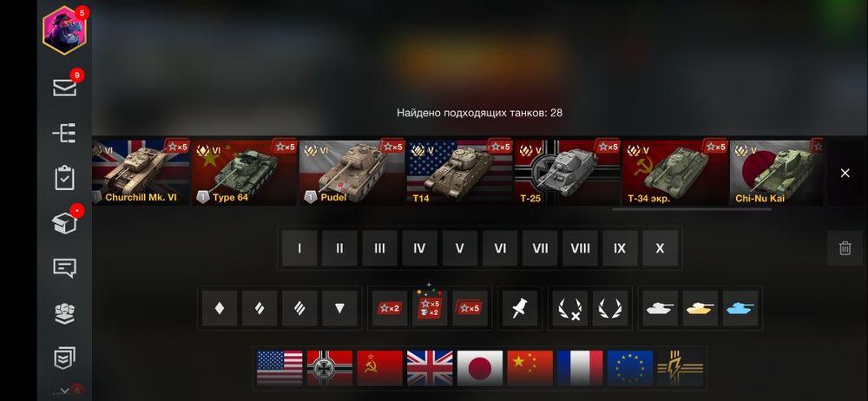Filter by Japan nation flag

(479, 368)
